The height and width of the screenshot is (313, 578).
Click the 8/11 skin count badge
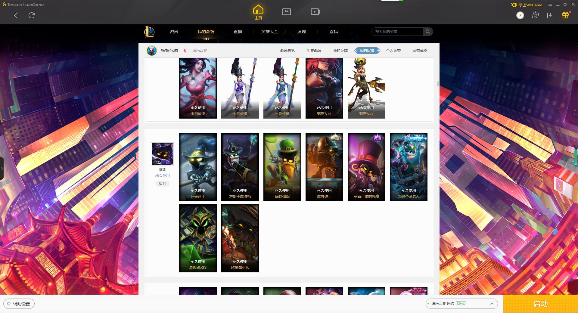pos(163,183)
